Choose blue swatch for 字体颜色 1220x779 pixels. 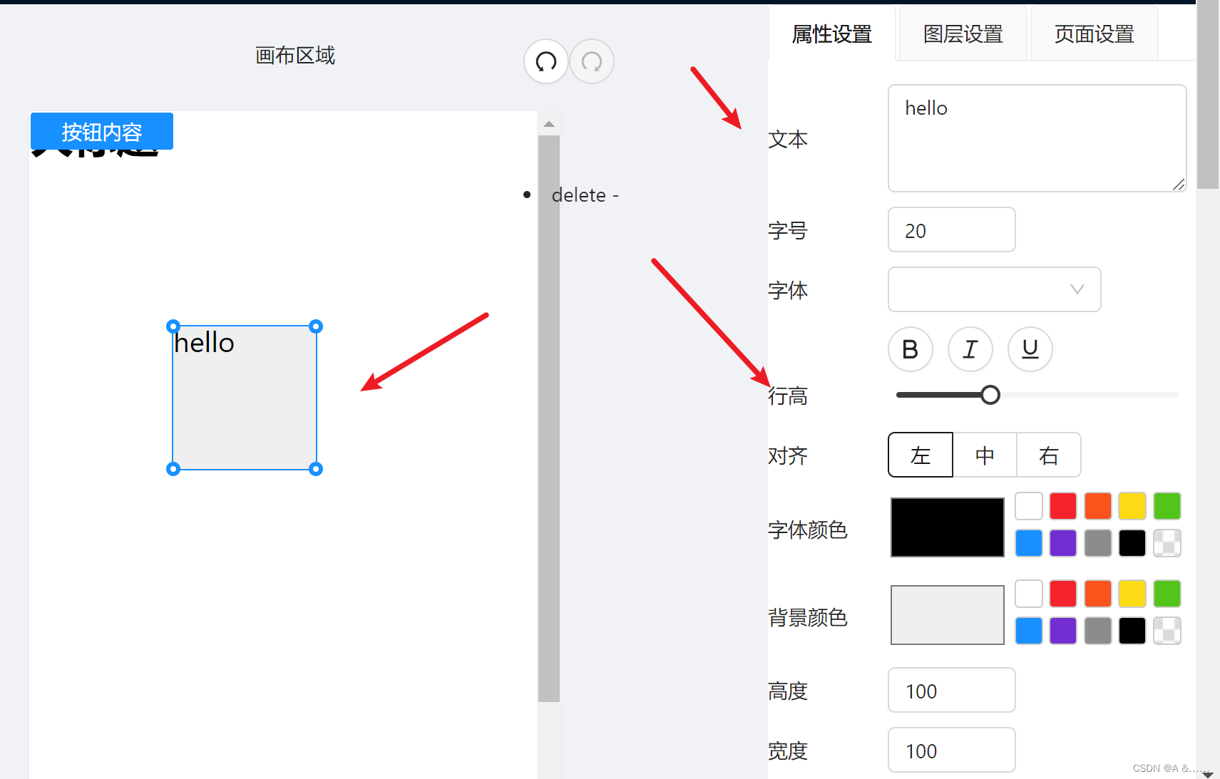click(x=1029, y=543)
